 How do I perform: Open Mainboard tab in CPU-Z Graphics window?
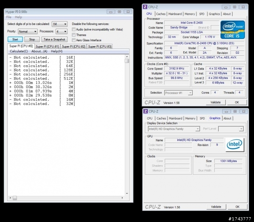coord(175,118)
